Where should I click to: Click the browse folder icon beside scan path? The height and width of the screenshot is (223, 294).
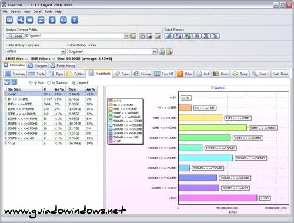click(x=133, y=36)
